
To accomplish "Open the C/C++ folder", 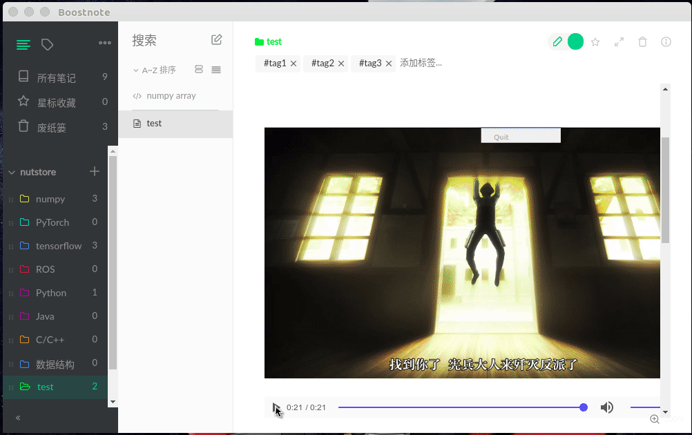I will click(55, 339).
